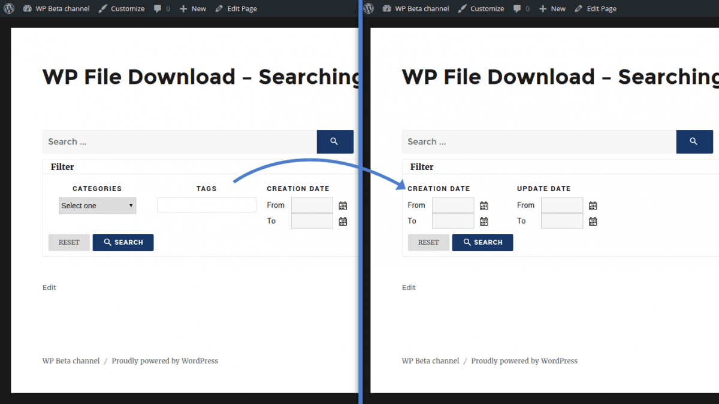Follow 'Proudly powered by WordPress' link in right screenshot
This screenshot has width=719, height=404.
[x=524, y=361]
